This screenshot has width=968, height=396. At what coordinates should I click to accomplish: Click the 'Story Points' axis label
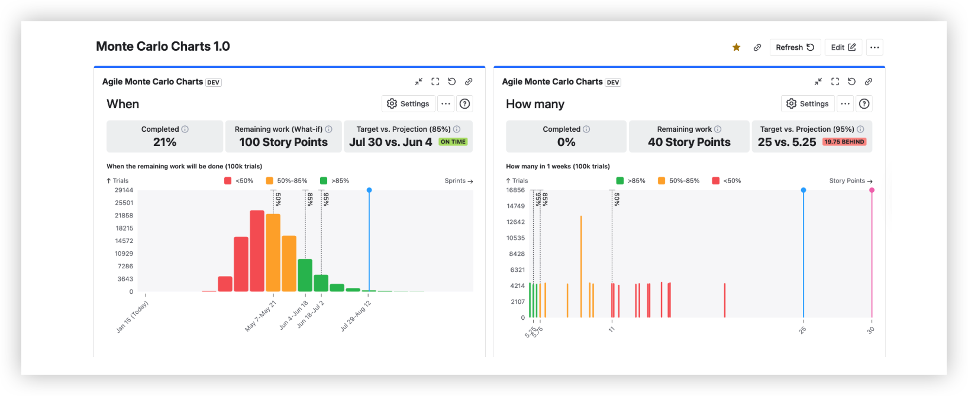pos(851,181)
